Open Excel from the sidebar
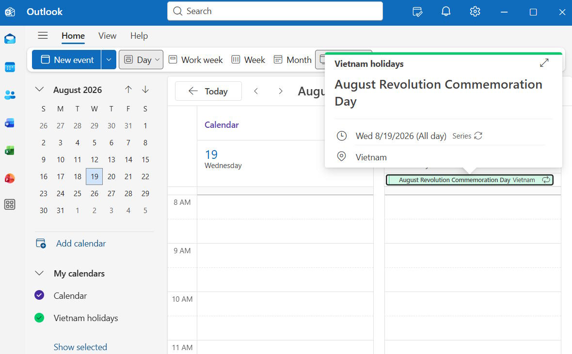Screen dimensions: 572x354 (10, 151)
